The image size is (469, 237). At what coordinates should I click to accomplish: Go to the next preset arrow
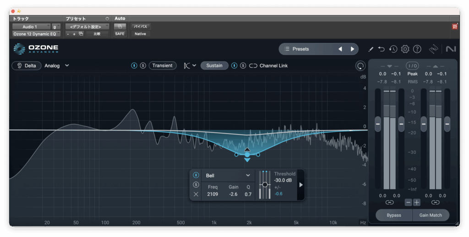click(352, 49)
